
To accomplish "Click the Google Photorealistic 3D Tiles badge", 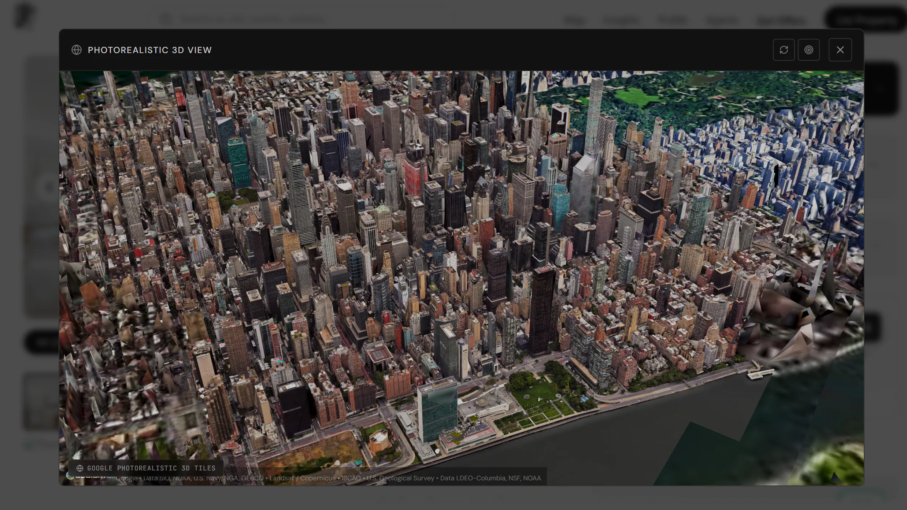I will coord(146,468).
